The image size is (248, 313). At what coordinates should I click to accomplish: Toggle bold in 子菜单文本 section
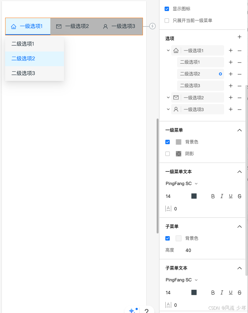(213, 293)
